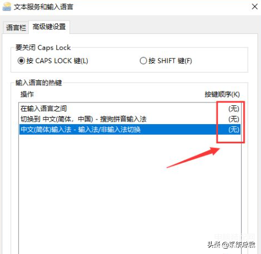Click the 要关闭 Caps Lock group title
The width and height of the screenshot is (261, 254).
pyautogui.click(x=43, y=47)
